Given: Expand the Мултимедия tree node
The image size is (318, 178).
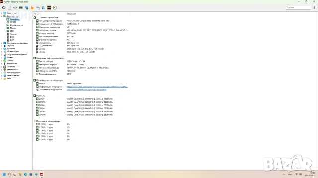Looking at the screenshot, I should click(x=2, y=52).
